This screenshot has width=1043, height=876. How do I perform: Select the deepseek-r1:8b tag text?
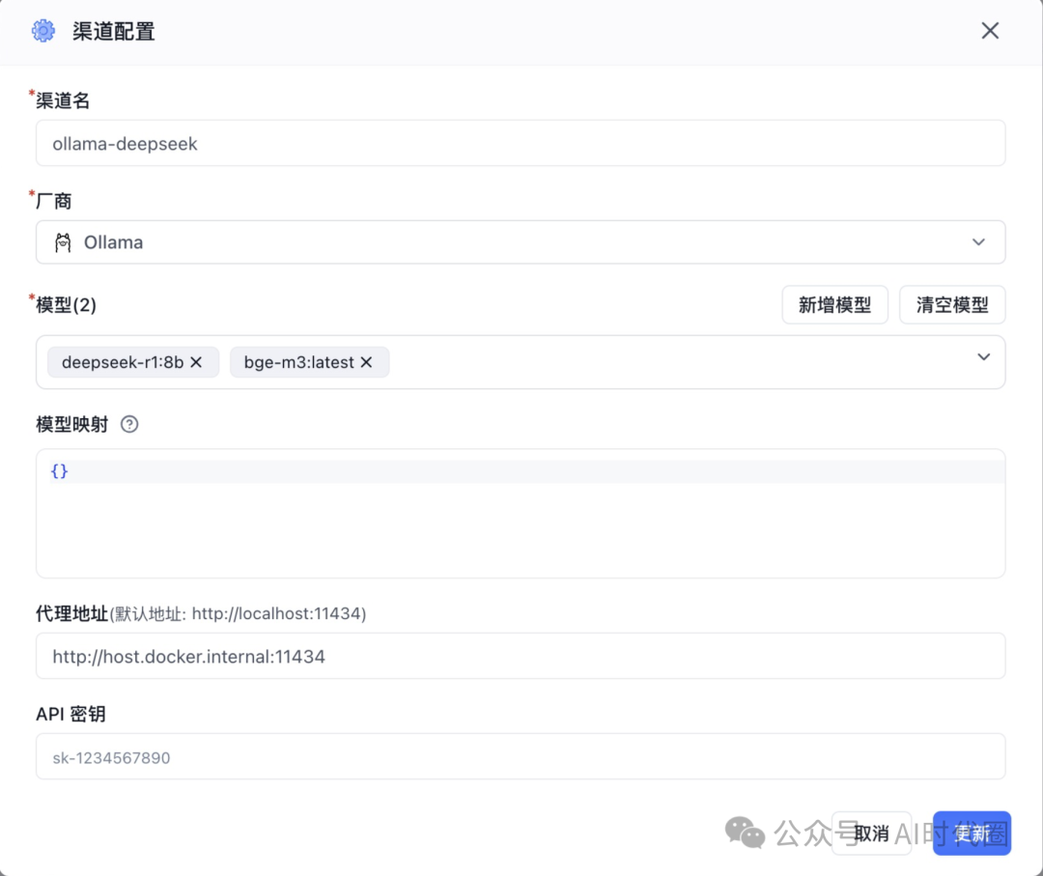tap(123, 362)
